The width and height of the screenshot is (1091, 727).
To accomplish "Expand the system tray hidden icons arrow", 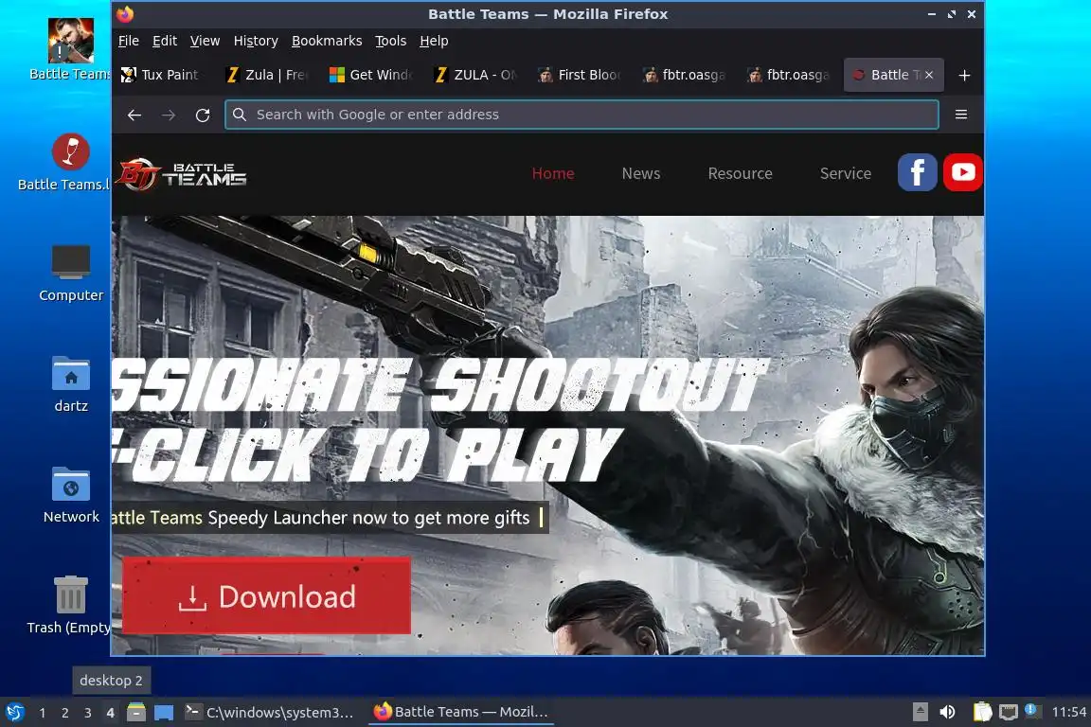I will point(920,712).
